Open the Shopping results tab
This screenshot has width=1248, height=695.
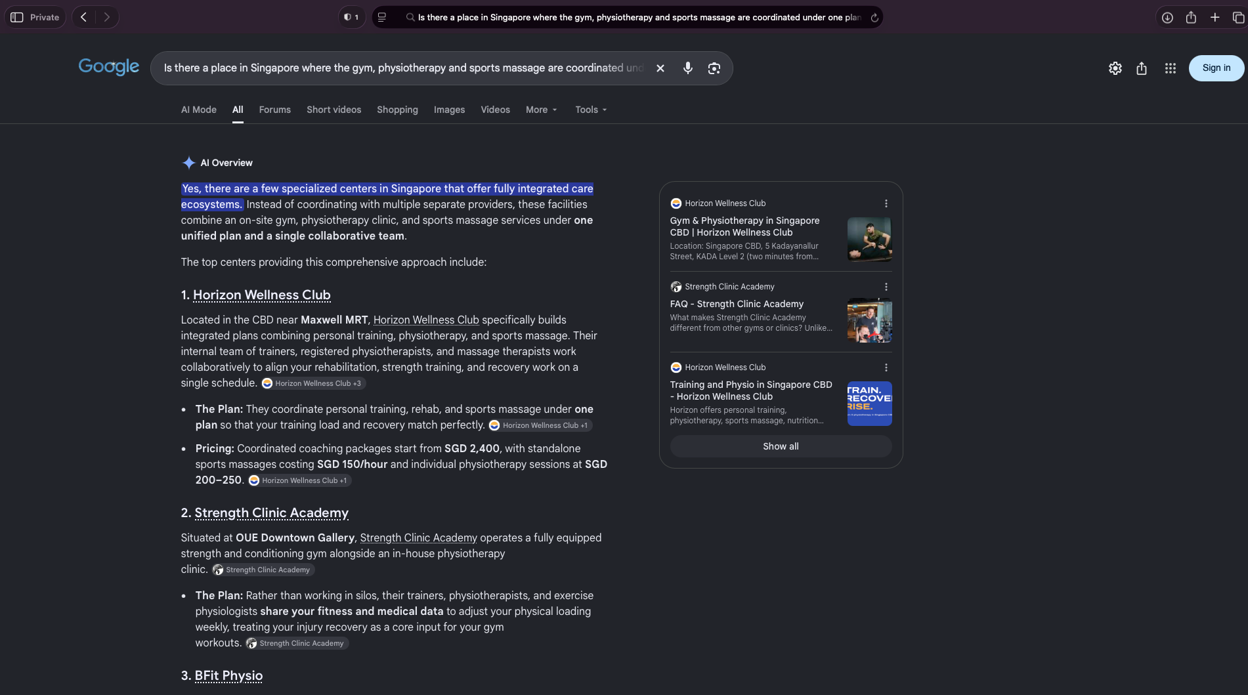pos(397,110)
